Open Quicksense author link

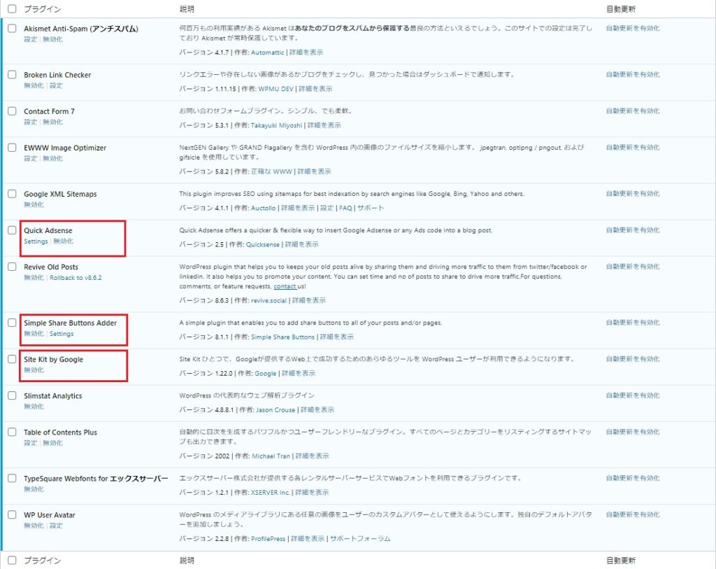pos(263,245)
